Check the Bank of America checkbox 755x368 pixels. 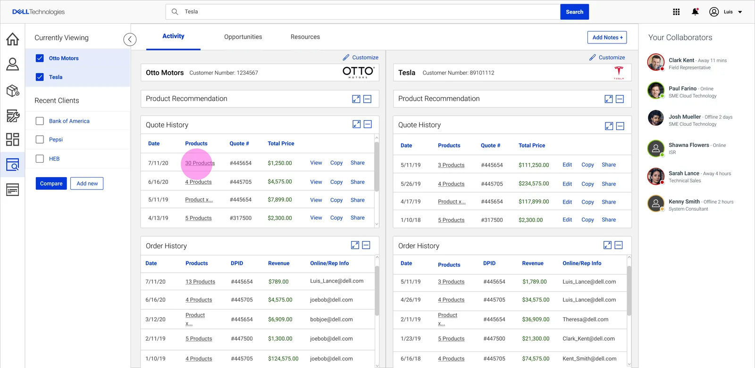(40, 121)
